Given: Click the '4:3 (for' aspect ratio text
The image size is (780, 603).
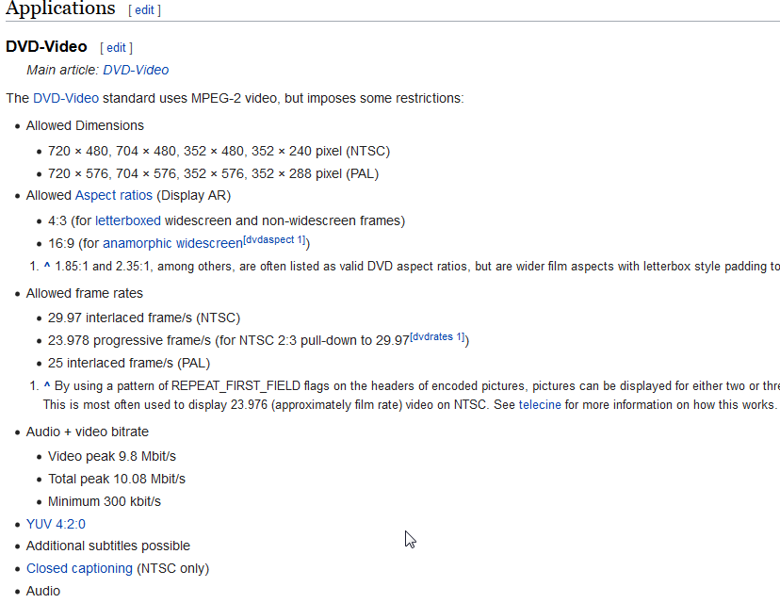Looking at the screenshot, I should click(x=70, y=220).
